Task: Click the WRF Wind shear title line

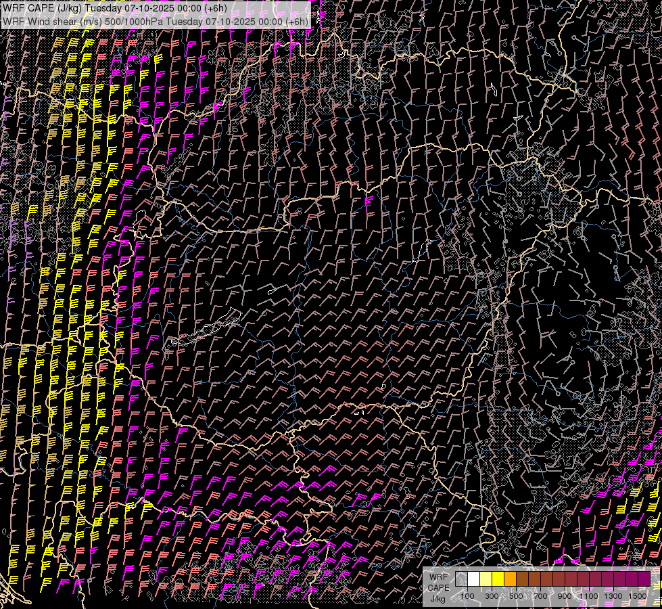Action: tap(156, 21)
